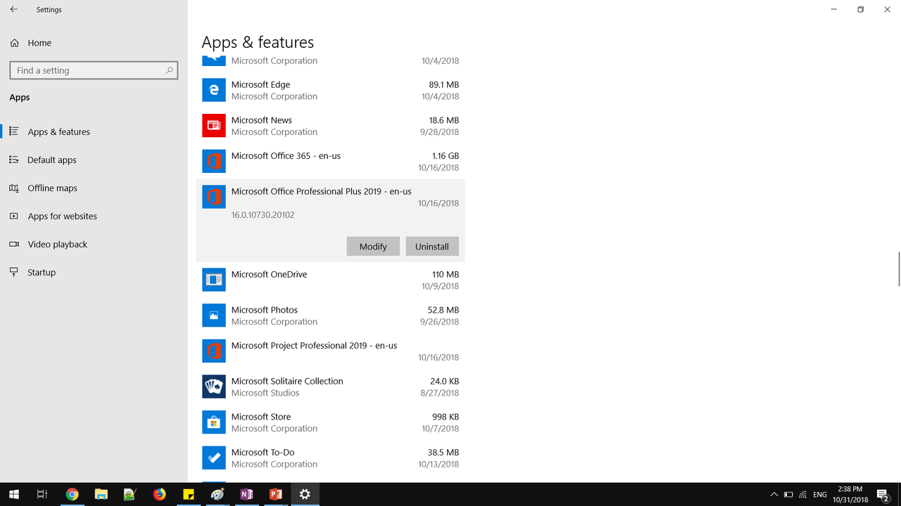Click the Microsoft Edge app icon
This screenshot has height=506, width=901.
pos(214,90)
